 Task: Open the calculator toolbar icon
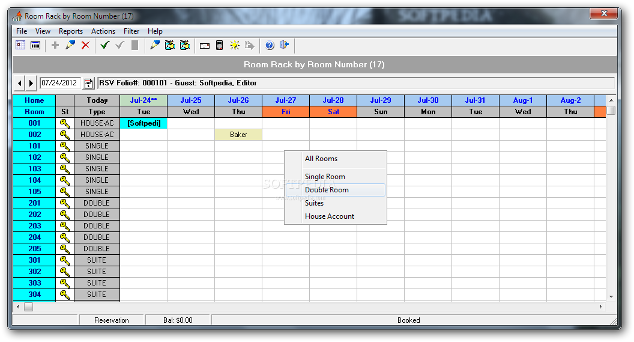coord(220,45)
